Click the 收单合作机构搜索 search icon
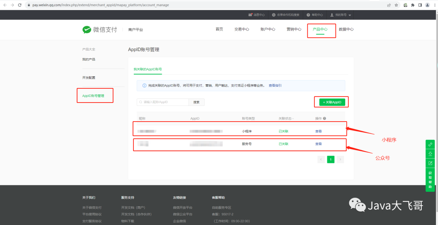Screen dimensions: 438x225 click(274, 15)
